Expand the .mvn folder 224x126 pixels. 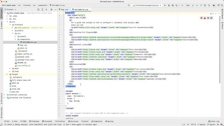click(7, 19)
